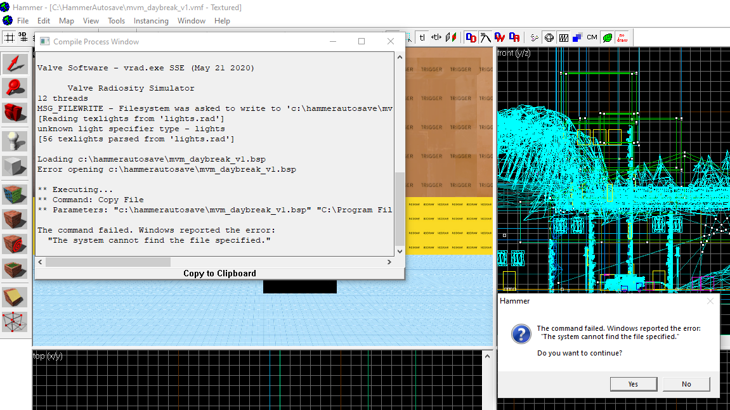
Task: Click Yes in the Hammer dialog
Action: coord(633,384)
